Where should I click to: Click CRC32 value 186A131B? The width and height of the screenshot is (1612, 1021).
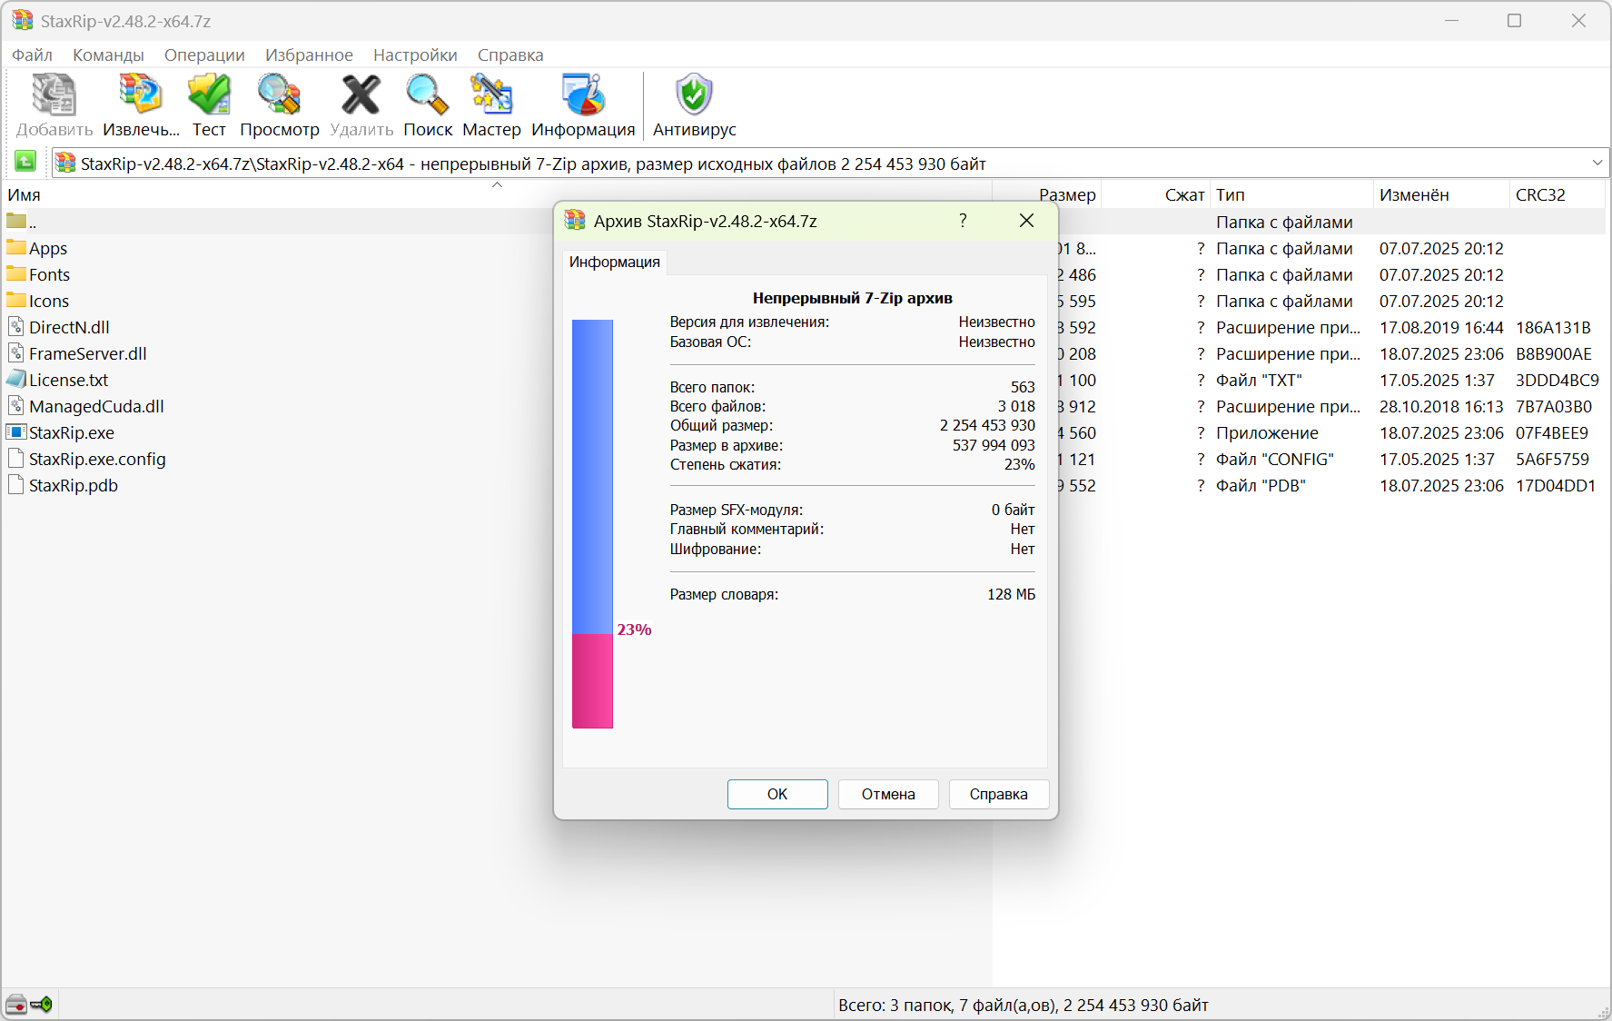coord(1553,327)
